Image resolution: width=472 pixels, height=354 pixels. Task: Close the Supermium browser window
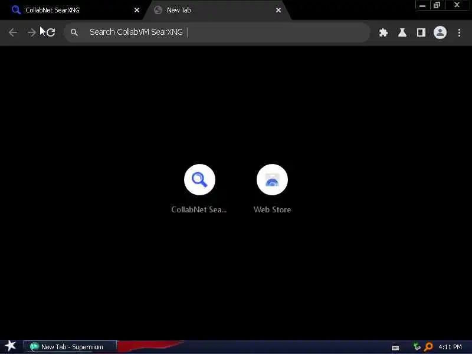pyautogui.click(x=457, y=5)
